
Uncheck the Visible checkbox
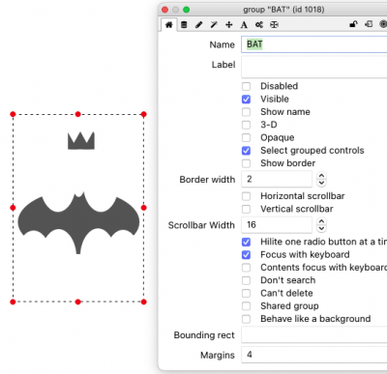246,99
